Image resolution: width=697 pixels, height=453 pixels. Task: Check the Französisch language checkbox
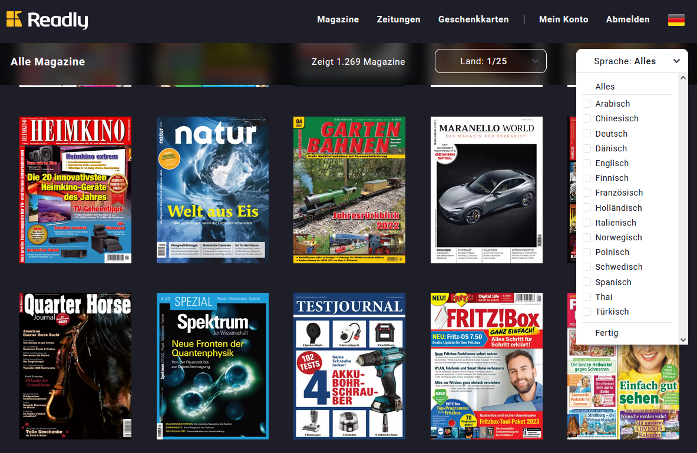coord(587,193)
